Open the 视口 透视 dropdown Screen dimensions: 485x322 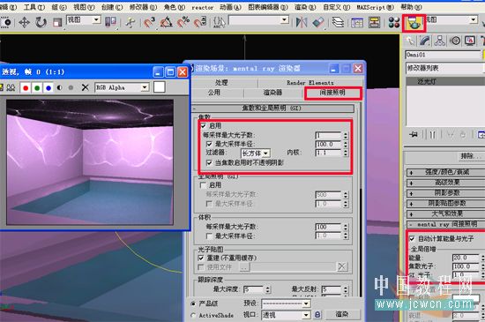click(x=286, y=315)
